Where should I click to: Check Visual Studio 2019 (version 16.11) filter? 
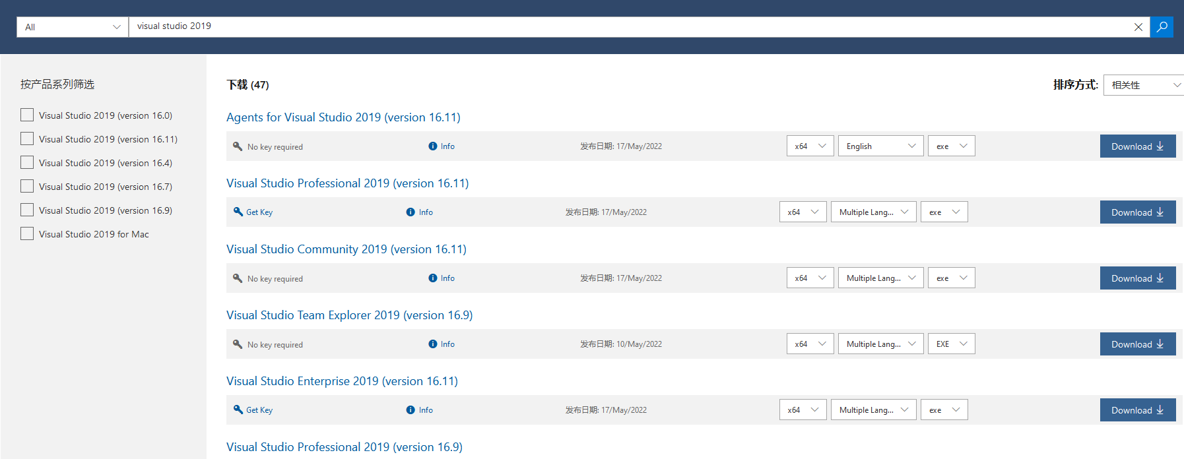(x=27, y=138)
